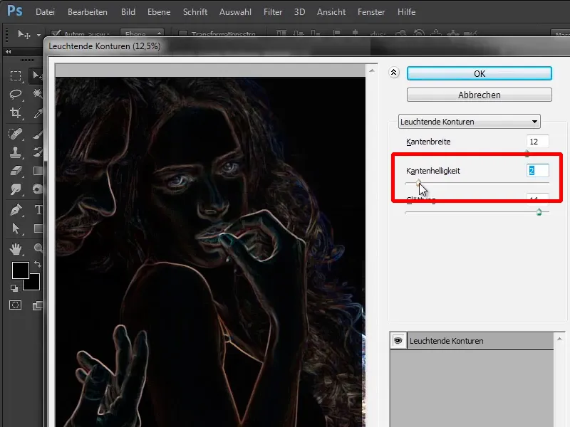Image resolution: width=570 pixels, height=427 pixels.
Task: Click the Kantenbreite value field
Action: (538, 141)
